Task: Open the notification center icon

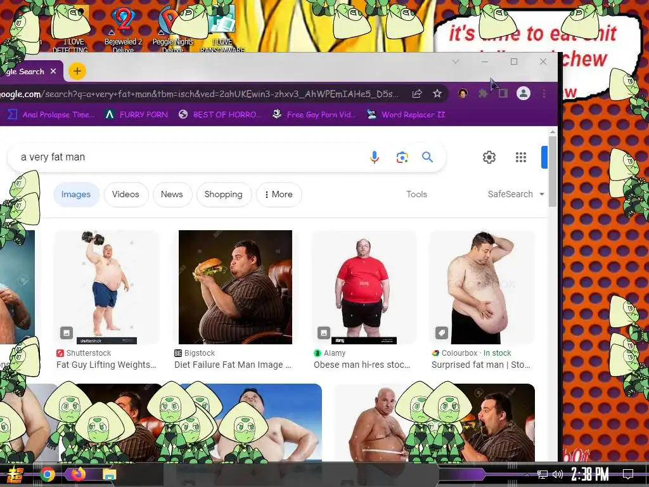Action: click(628, 474)
